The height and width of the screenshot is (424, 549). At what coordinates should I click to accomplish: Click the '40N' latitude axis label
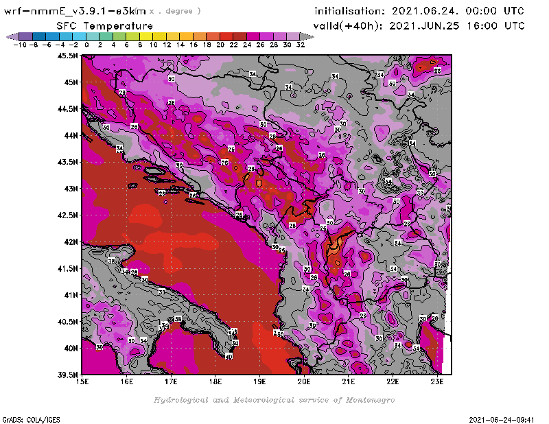71,349
